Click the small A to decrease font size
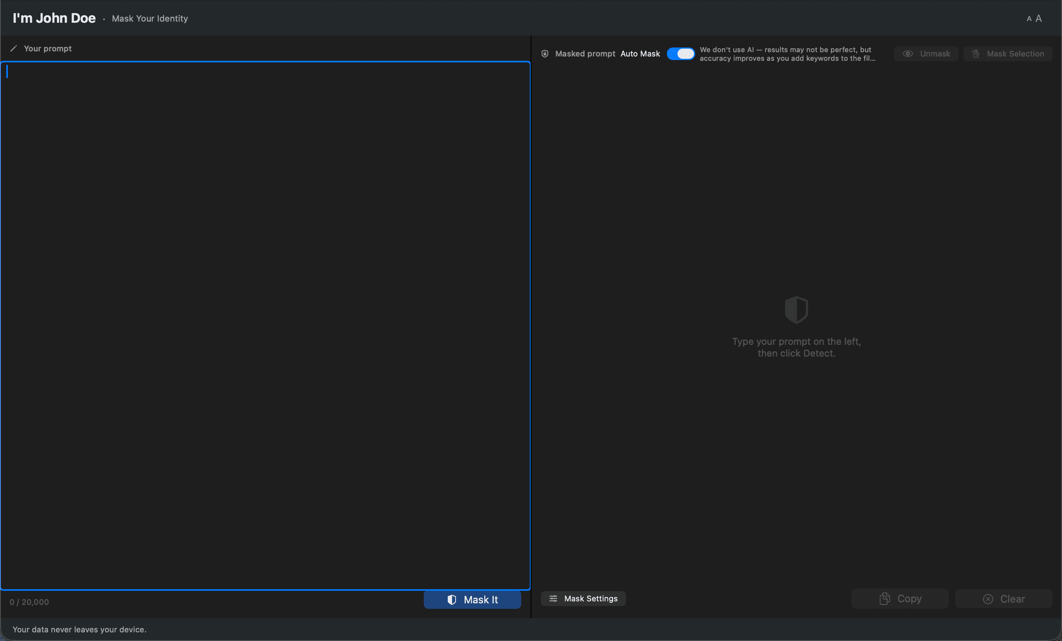This screenshot has height=641, width=1062. (1029, 18)
